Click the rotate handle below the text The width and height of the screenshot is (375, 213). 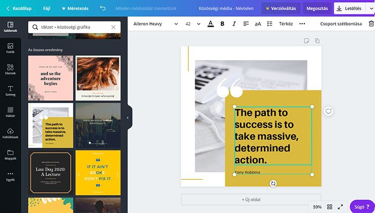273,184
